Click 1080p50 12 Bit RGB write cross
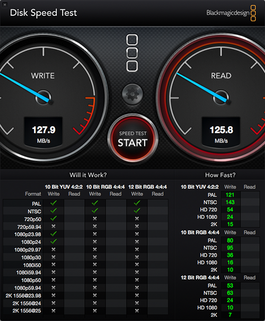Screen dimensions: 265x321 [137, 280]
